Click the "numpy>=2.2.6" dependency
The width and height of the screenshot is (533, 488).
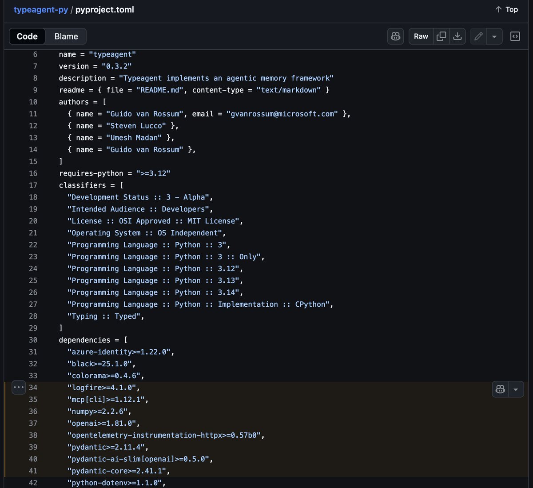[x=97, y=412]
